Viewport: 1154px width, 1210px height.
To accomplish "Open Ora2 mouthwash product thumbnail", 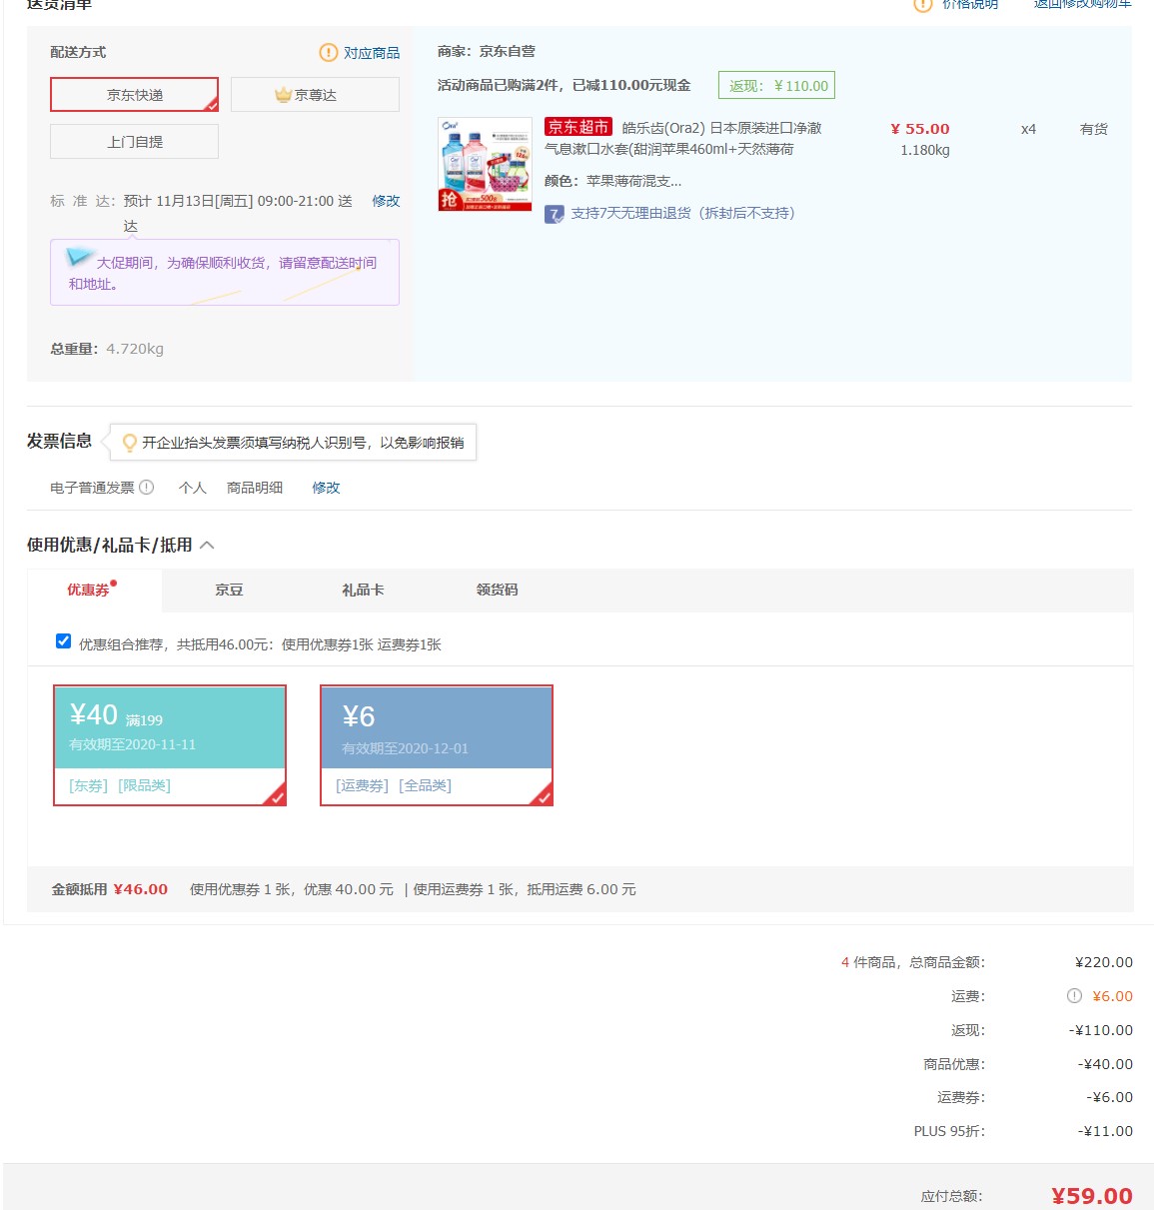I will pos(485,164).
